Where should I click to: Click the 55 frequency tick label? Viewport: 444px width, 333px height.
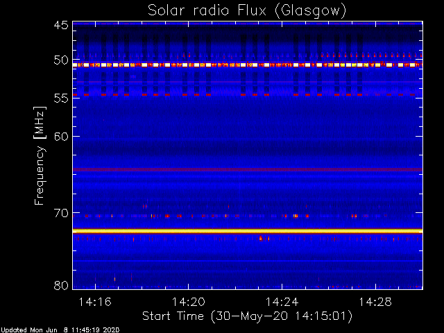pyautogui.click(x=61, y=99)
